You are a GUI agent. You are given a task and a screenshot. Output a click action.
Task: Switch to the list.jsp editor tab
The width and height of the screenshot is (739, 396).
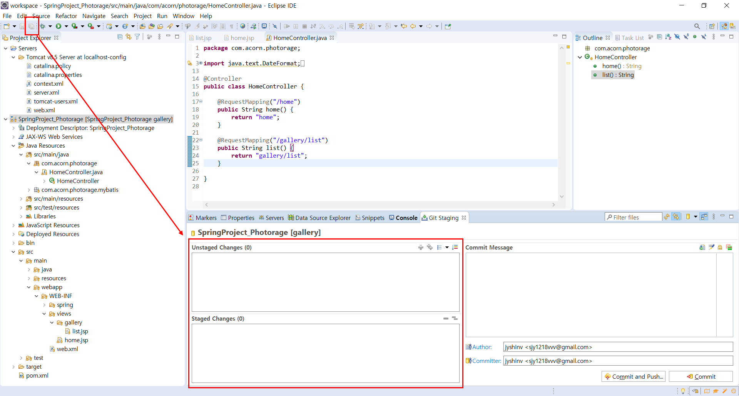(200, 38)
